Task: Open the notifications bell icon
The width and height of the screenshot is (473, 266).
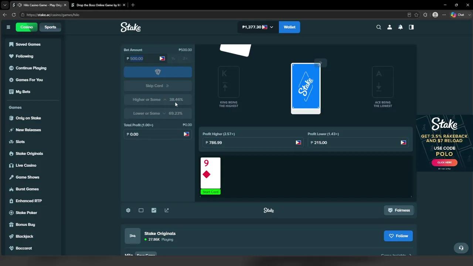Action: click(x=400, y=27)
